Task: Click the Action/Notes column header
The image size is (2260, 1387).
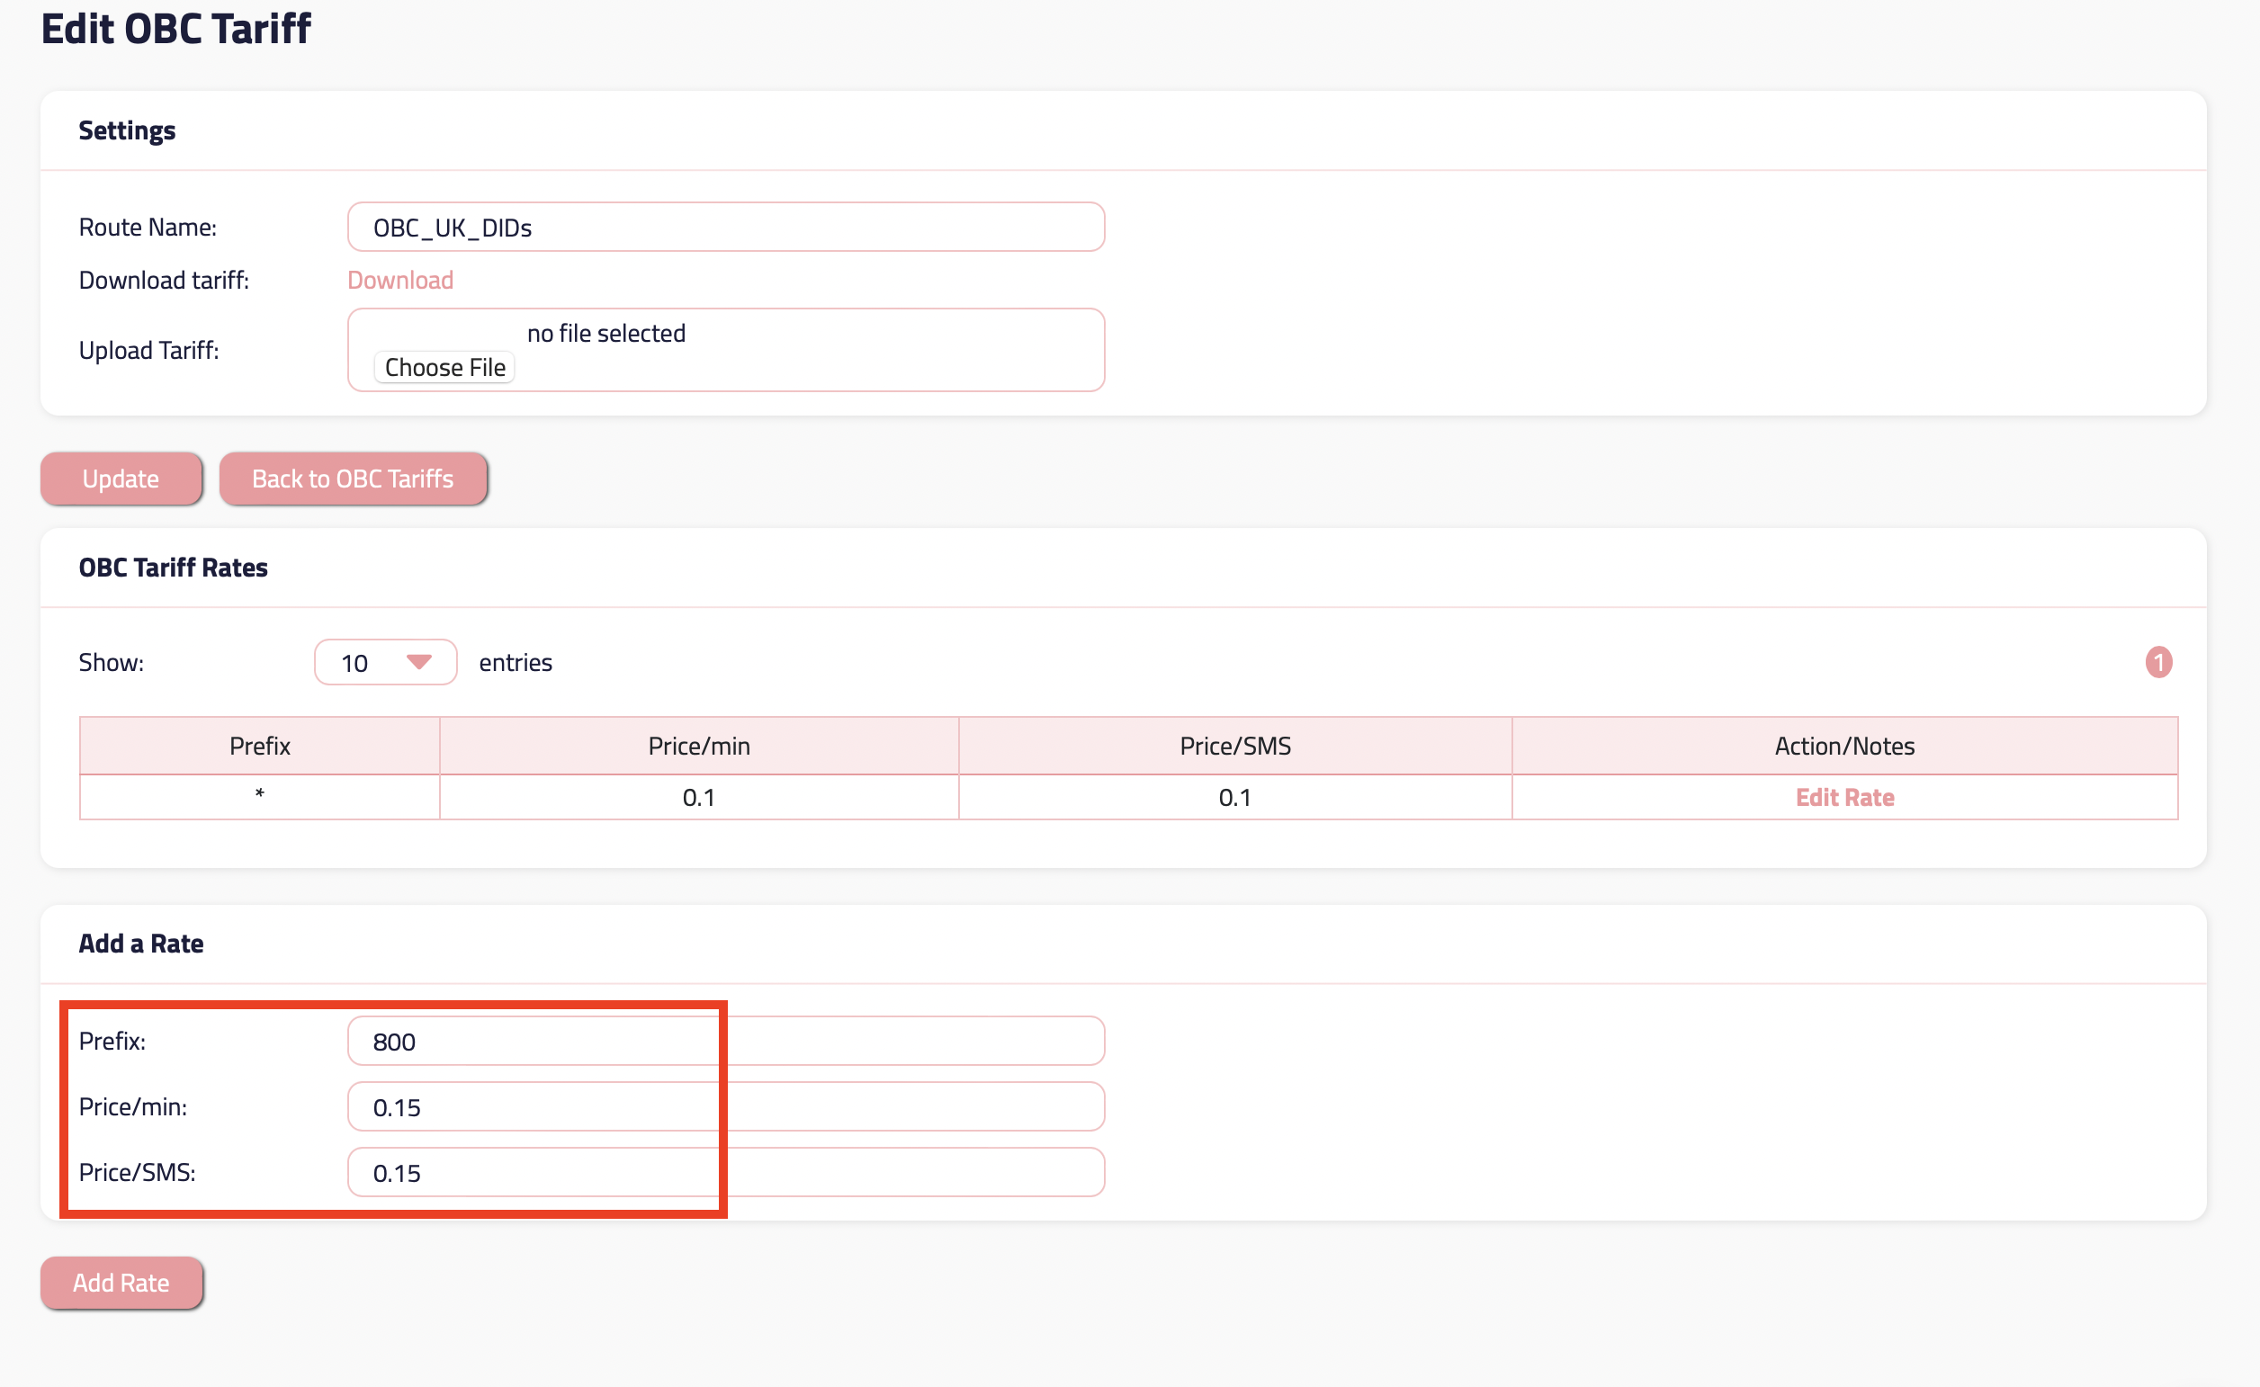Action: coord(1843,746)
